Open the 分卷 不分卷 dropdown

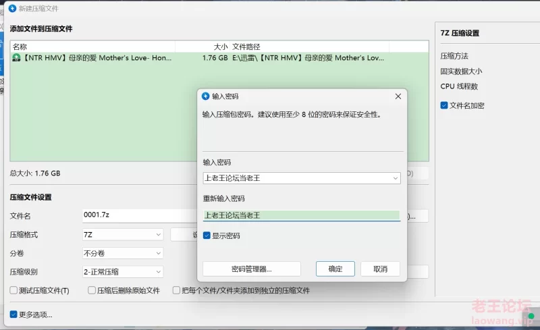(123, 253)
